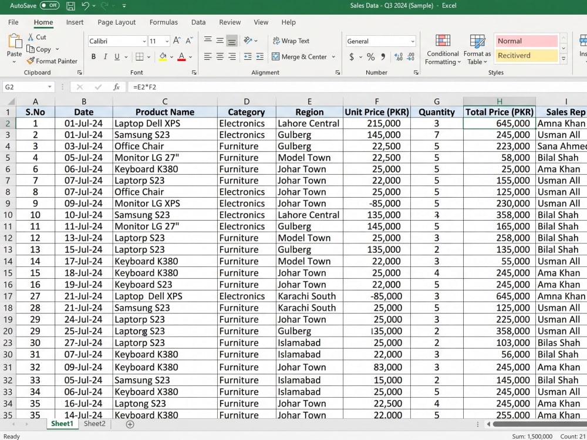This screenshot has height=440, width=587.
Task: Open the Font Color dropdown arrow
Action: [x=191, y=57]
